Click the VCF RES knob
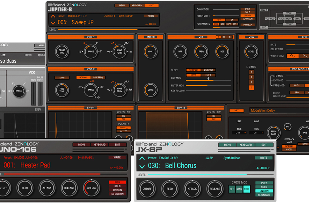The image size is (309, 206). [x=222, y=51]
